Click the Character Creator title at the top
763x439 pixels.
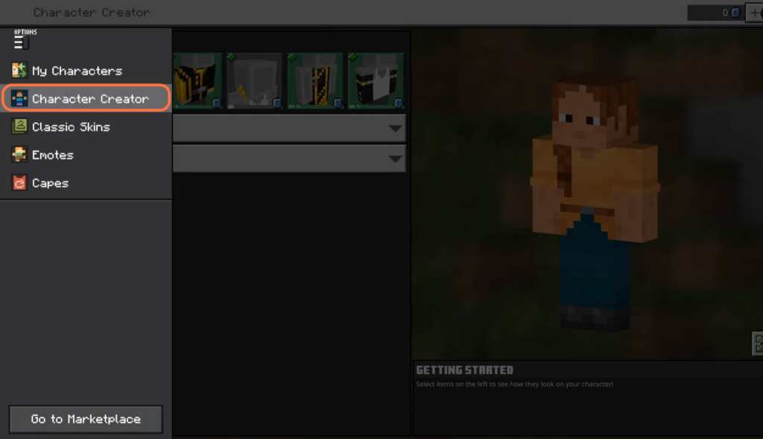pyautogui.click(x=92, y=12)
